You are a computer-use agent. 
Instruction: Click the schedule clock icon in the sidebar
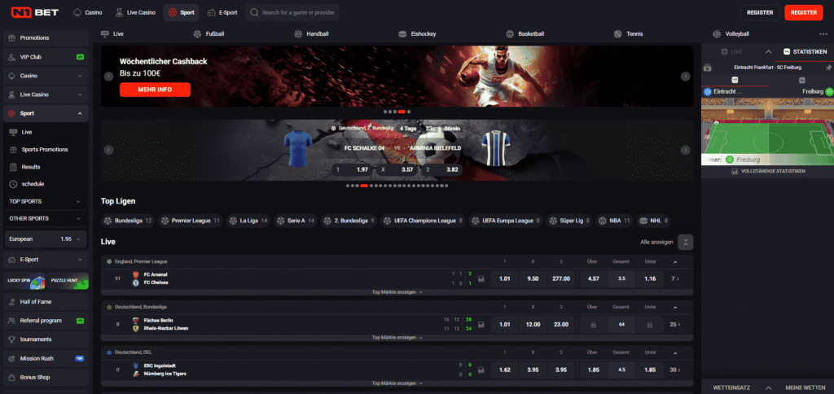click(13, 184)
